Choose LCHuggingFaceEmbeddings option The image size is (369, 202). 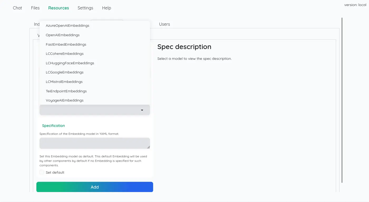click(70, 63)
